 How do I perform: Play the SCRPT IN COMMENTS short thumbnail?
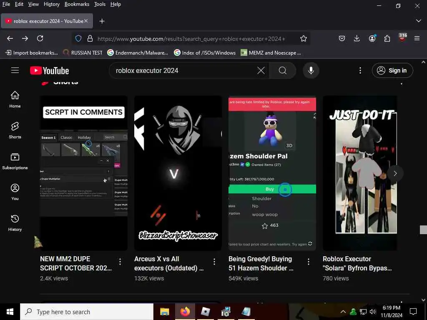83,173
